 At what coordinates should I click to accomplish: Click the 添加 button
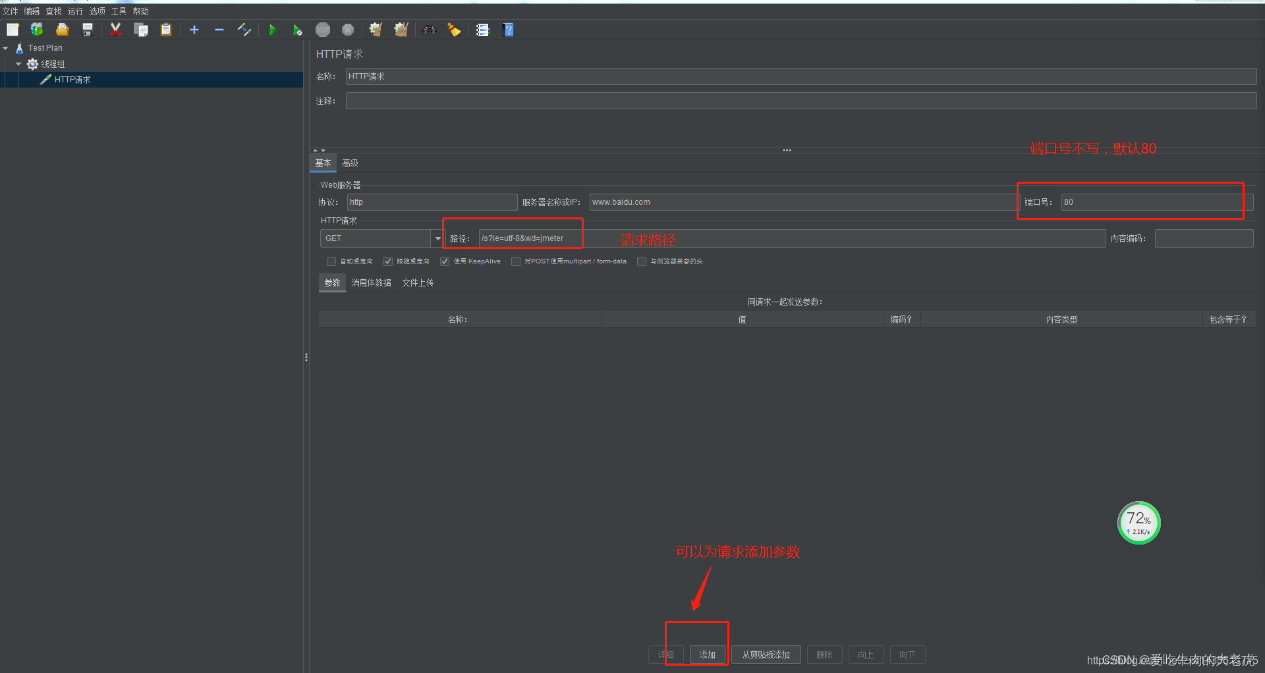708,655
